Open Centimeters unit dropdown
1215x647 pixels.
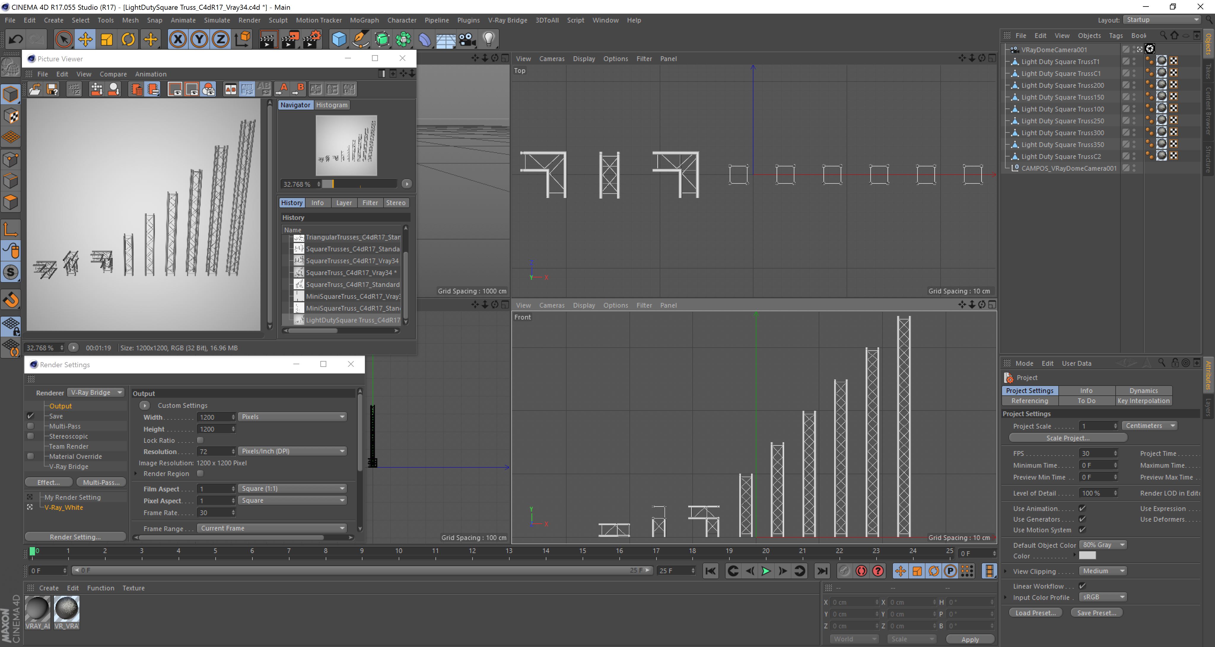point(1149,426)
